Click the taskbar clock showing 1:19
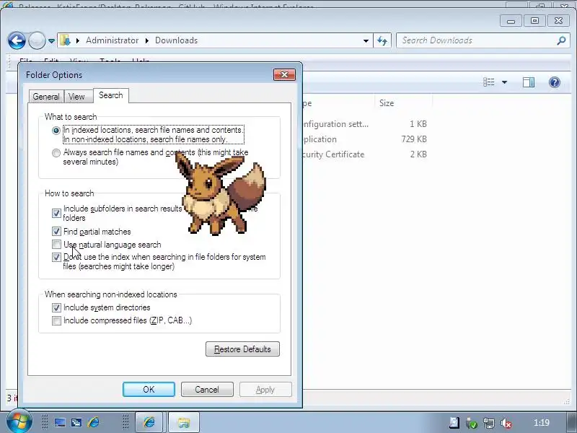Screen dimensions: 577x433 point(542,423)
